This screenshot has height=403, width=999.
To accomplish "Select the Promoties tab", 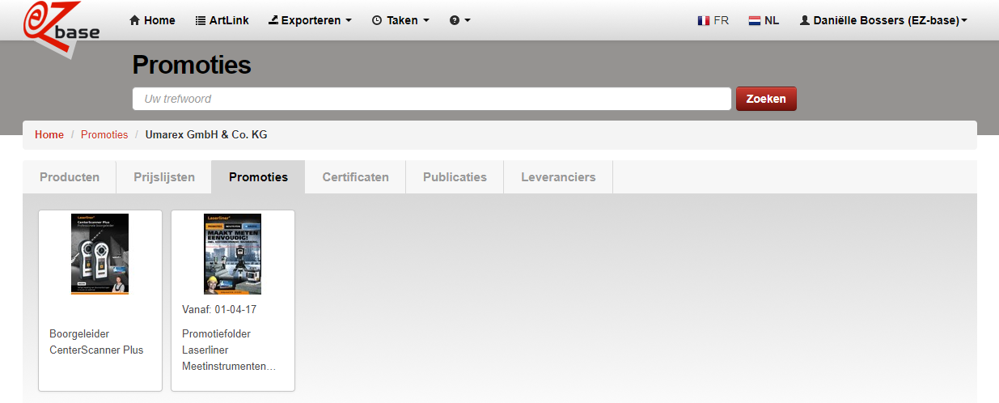I will pyautogui.click(x=258, y=177).
